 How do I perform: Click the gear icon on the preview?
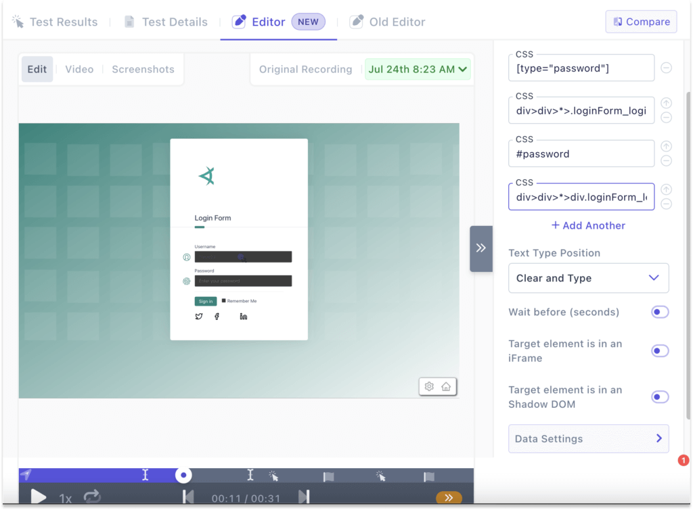tap(429, 387)
